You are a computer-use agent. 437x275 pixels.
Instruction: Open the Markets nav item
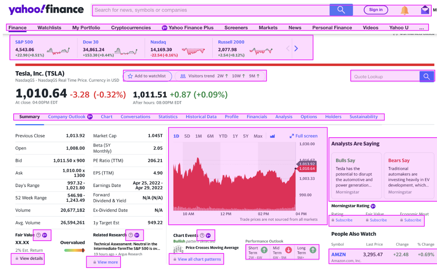(268, 28)
